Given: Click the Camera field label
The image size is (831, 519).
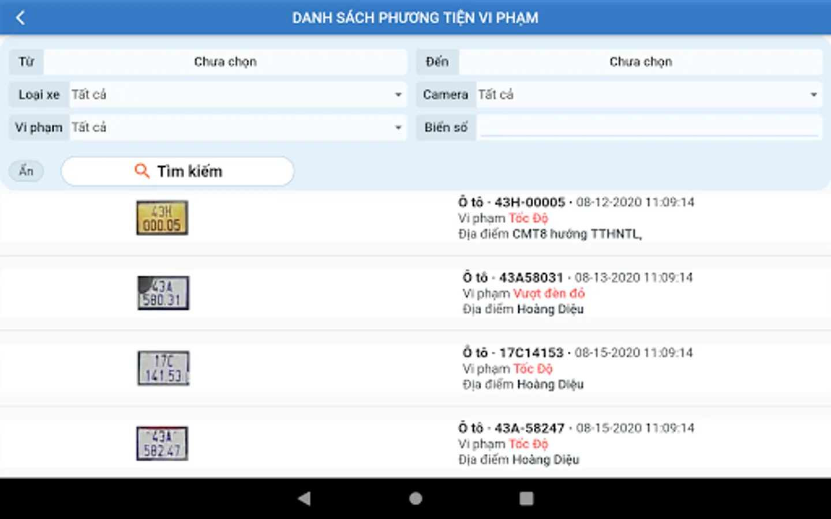Looking at the screenshot, I should pos(446,95).
